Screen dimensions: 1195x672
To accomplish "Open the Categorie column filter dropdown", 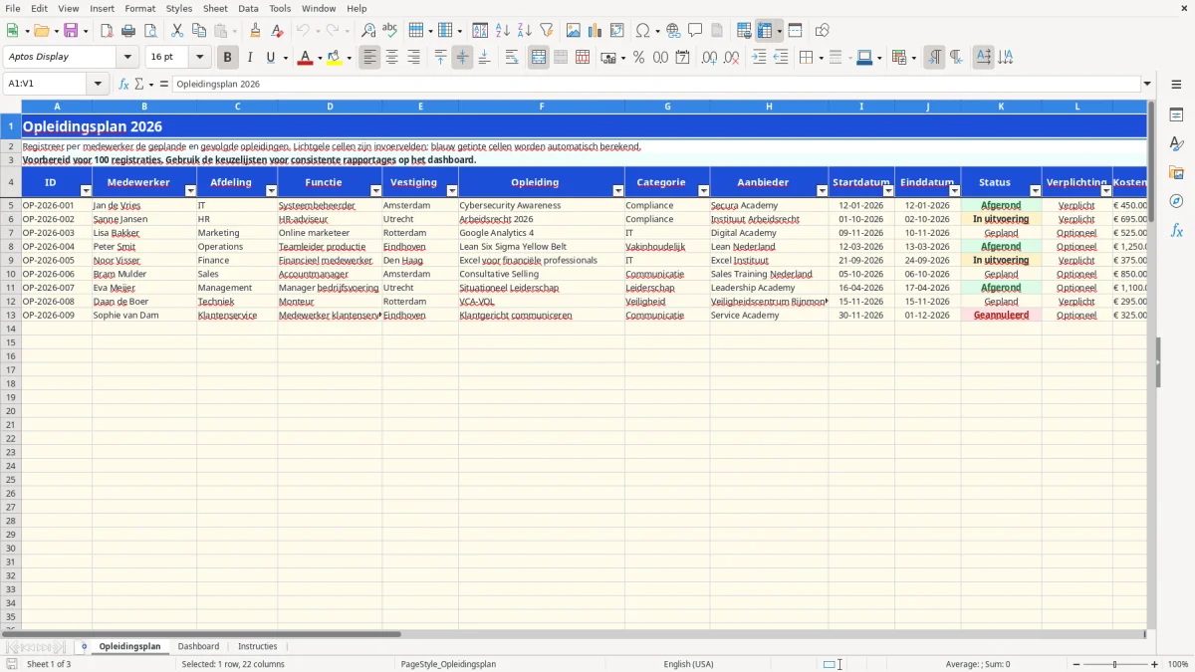I will (x=703, y=190).
